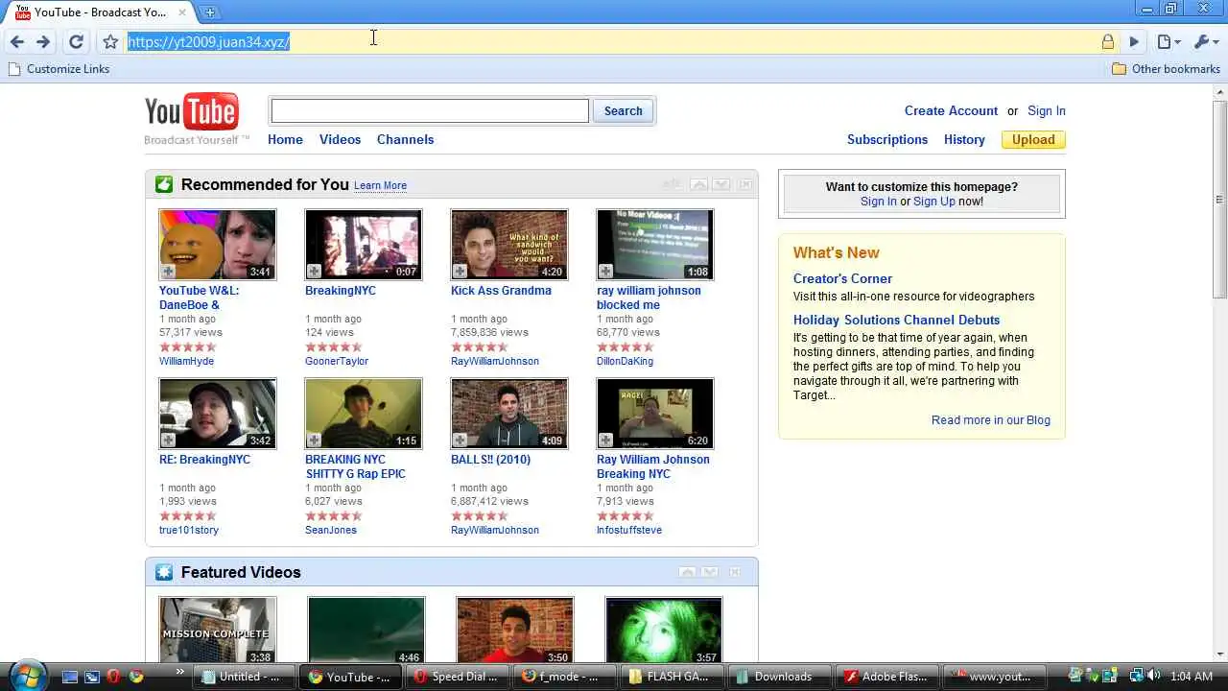
Task: Open History link
Action: [964, 139]
